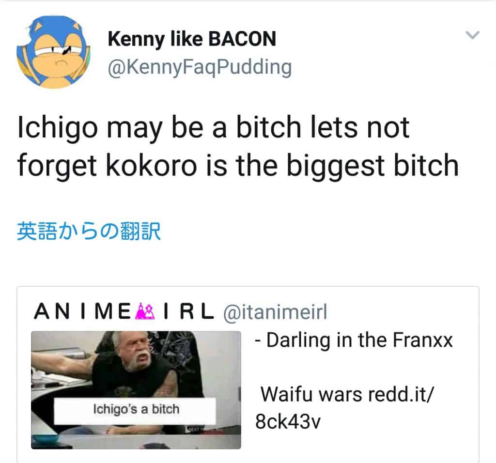Open Kenny like BACON's profile name
Screen dimensions: 496x463
click(192, 39)
